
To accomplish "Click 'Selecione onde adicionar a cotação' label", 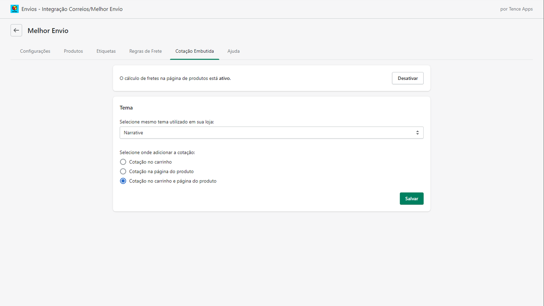I will tap(157, 152).
